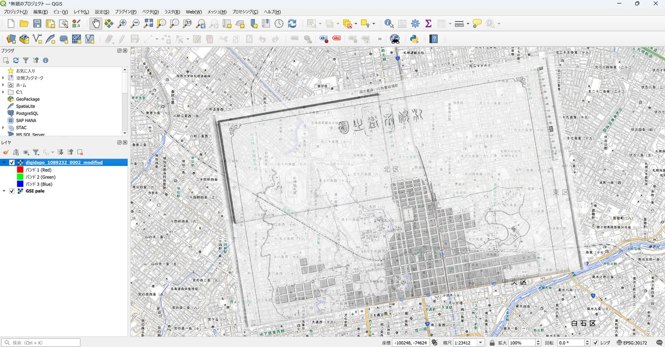Uncheck the GSI pale layer checkbox
665x347 pixels.
point(12,191)
